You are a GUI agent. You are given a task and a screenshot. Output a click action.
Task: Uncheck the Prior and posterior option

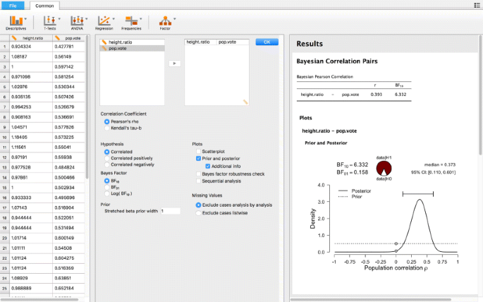click(198, 159)
